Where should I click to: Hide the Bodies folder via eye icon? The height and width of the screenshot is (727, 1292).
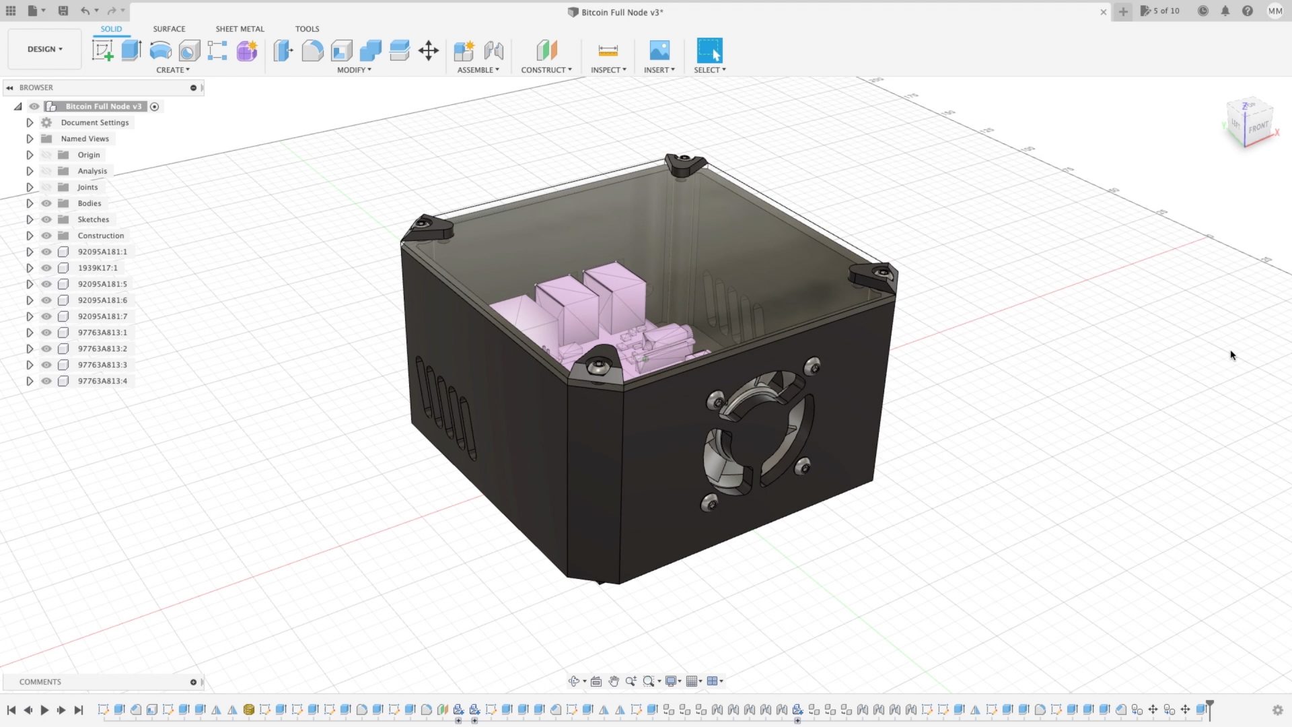46,203
